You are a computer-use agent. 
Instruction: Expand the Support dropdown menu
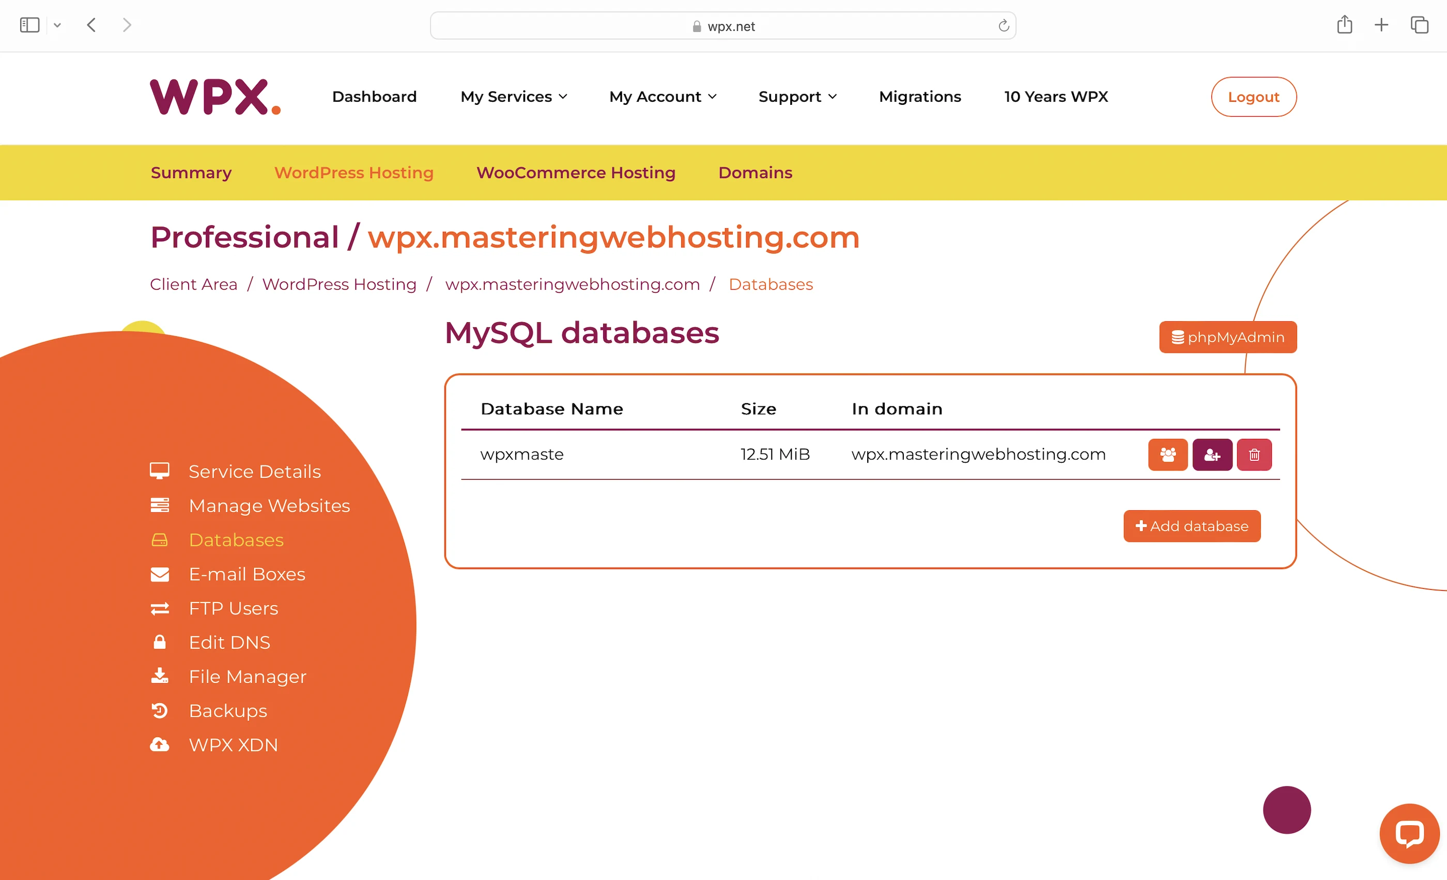coord(797,97)
